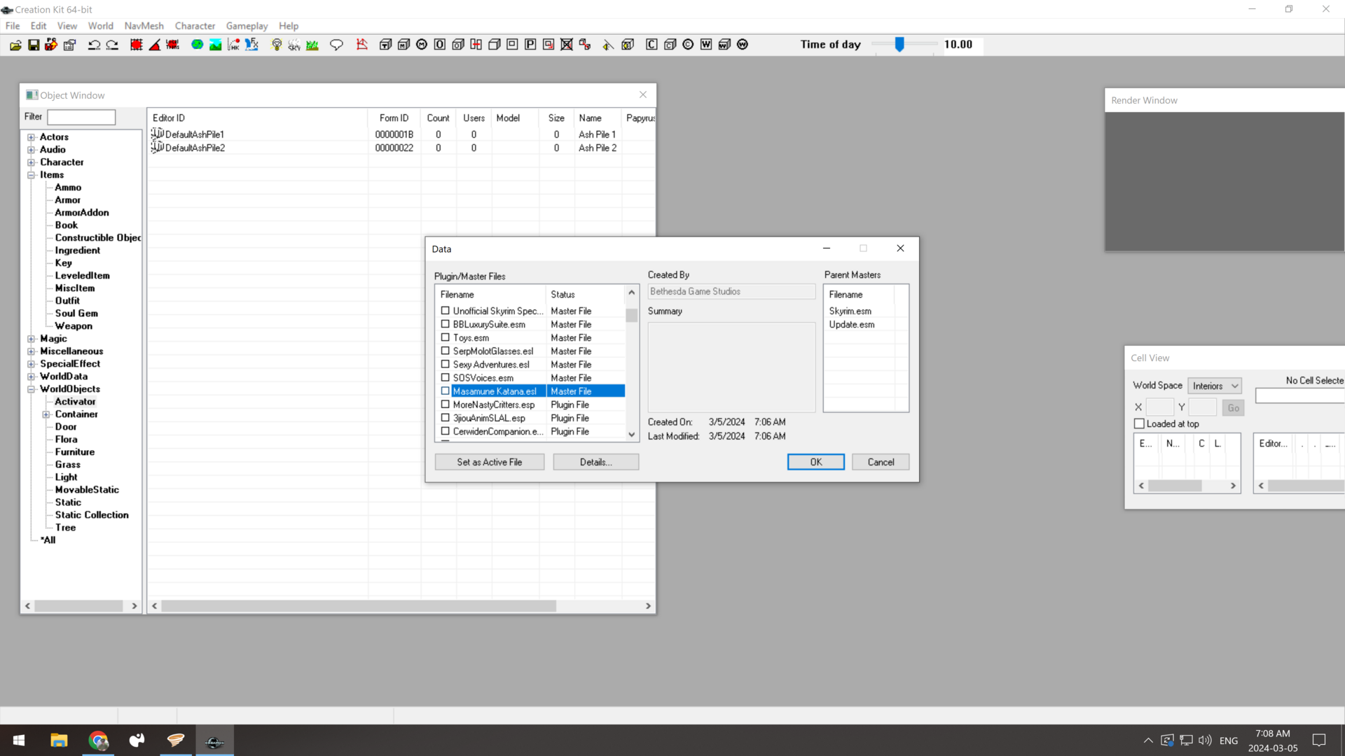Click the circled M toolbar icon
This screenshot has height=756, width=1345.
coord(422,45)
